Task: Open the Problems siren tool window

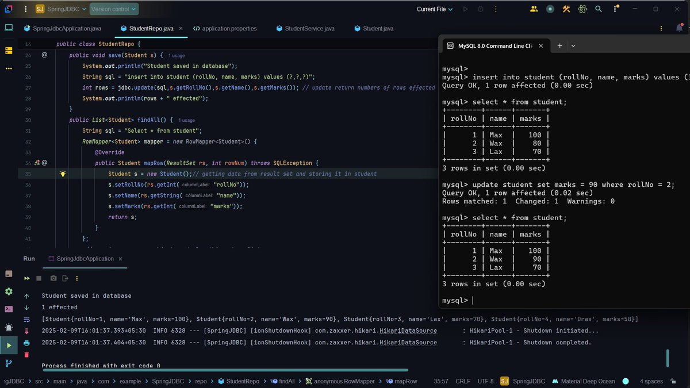Action: 9,327
